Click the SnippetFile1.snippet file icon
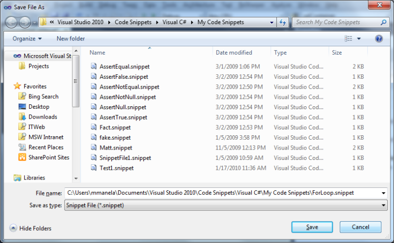This screenshot has height=243, width=394. [94, 157]
